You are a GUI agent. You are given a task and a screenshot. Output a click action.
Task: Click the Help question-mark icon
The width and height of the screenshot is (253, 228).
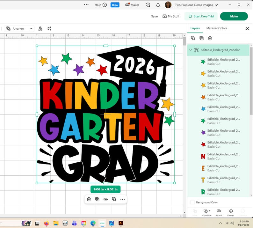click(105, 5)
